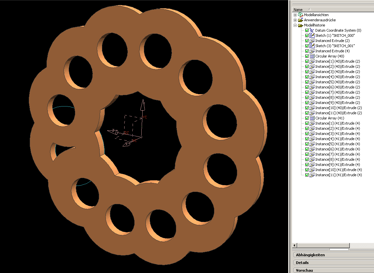The height and width of the screenshot is (273, 374).
Task: Select Instance[7] (41)/Extrude (4) in tree
Action: coord(338,154)
